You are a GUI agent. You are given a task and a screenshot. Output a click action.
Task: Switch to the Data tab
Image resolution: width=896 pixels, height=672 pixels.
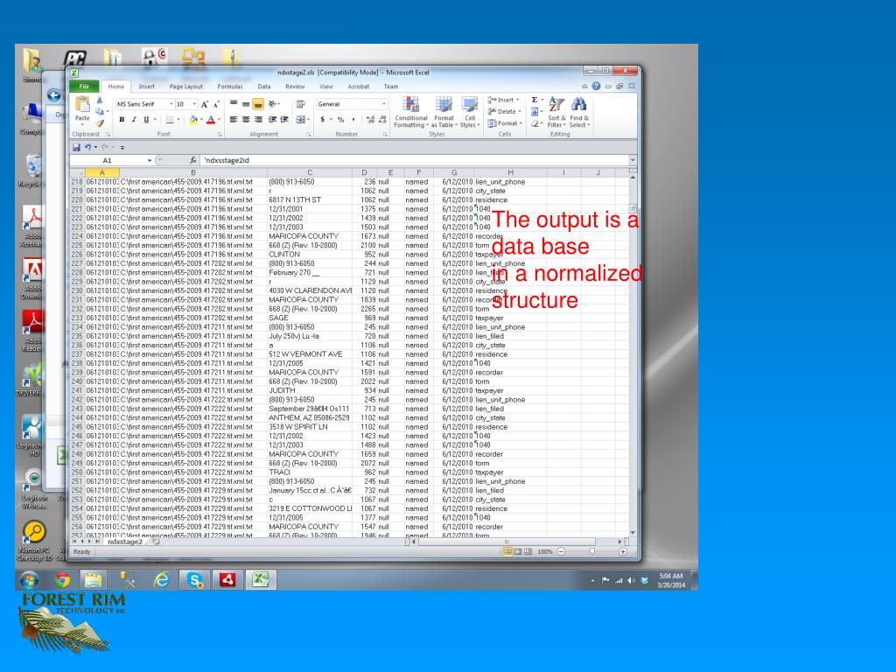pyautogui.click(x=264, y=87)
